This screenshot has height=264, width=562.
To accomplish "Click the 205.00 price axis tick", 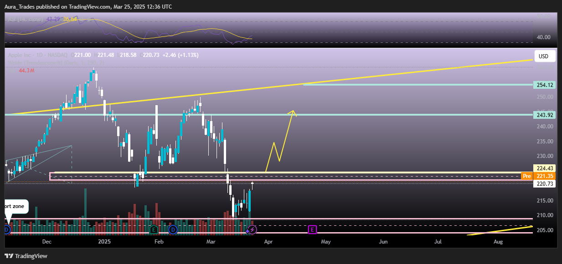I will click(545, 230).
